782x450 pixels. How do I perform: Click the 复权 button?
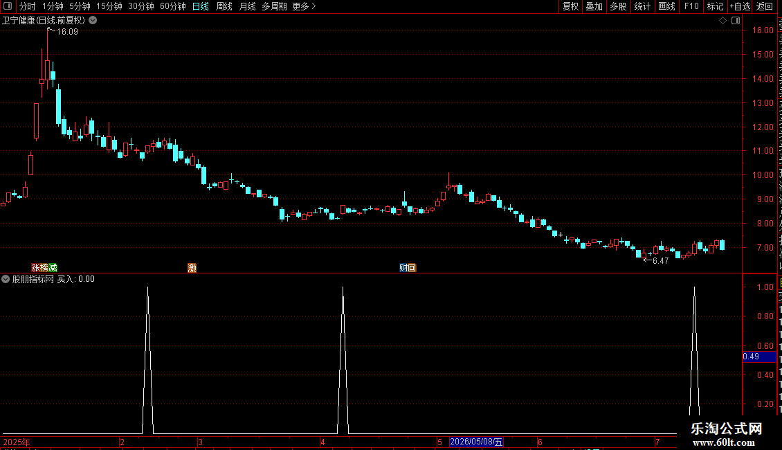(570, 6)
